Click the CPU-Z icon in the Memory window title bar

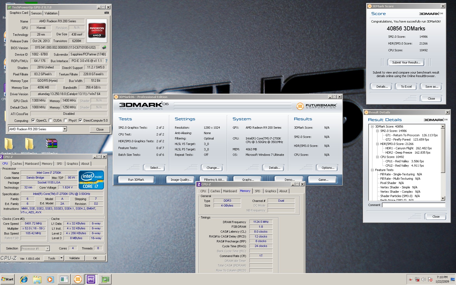tap(199, 184)
